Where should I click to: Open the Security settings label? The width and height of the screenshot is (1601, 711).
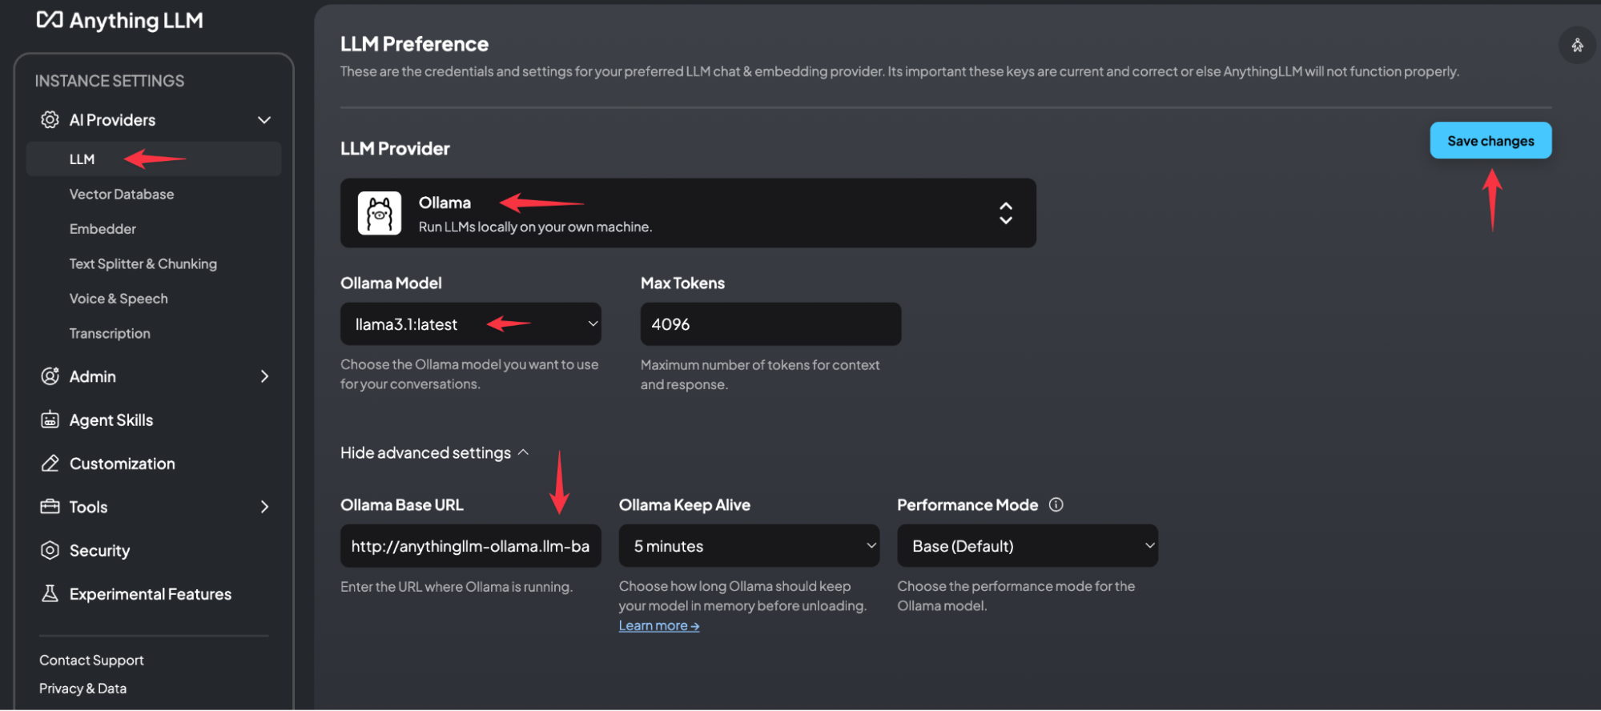99,551
